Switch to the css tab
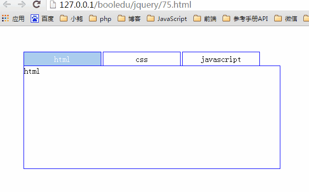Screen dimensions: 309x192 click(142, 59)
